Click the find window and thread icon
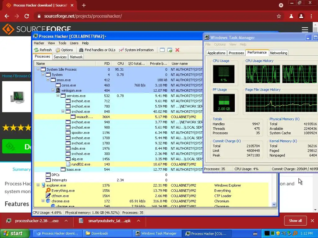The height and width of the screenshot is (238, 318). pyautogui.click(x=170, y=50)
